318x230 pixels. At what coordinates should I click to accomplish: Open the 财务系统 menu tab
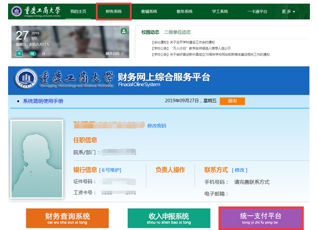tap(113, 11)
